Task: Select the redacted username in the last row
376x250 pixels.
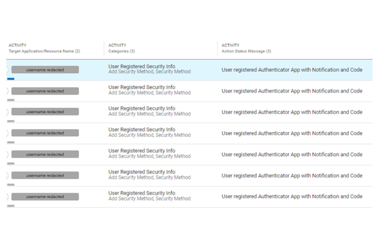Action: point(45,197)
